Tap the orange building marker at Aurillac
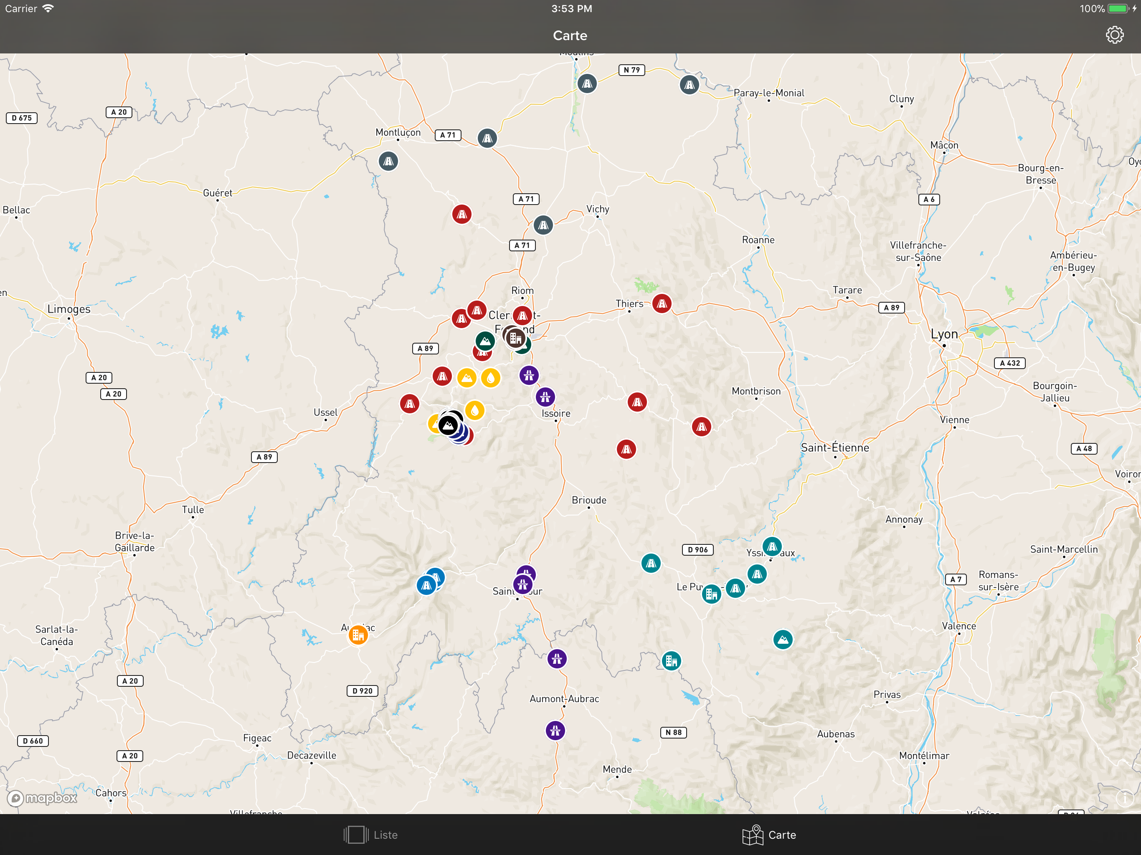 tap(358, 635)
